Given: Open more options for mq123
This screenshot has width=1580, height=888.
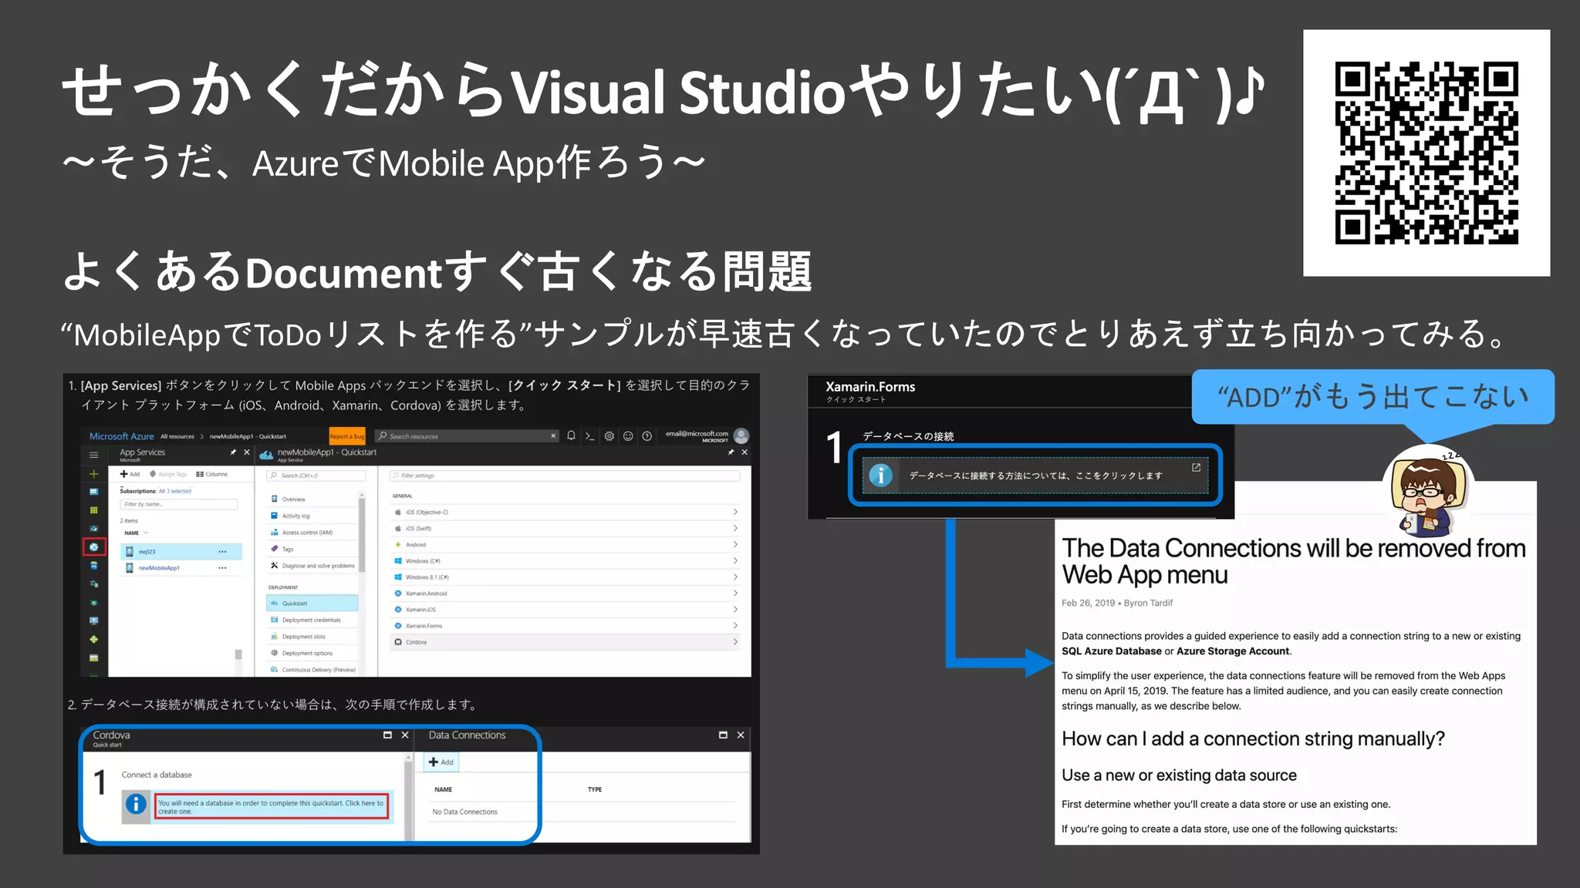Looking at the screenshot, I should click(222, 551).
